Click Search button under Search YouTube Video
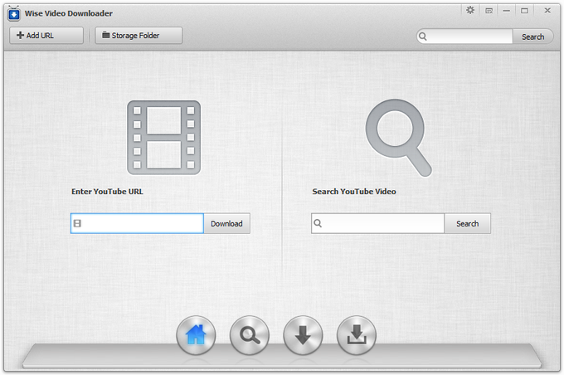Image resolution: width=564 pixels, height=375 pixels. pyautogui.click(x=468, y=223)
